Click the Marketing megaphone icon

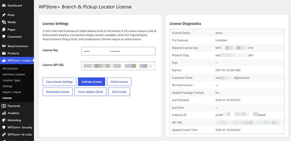(4, 120)
